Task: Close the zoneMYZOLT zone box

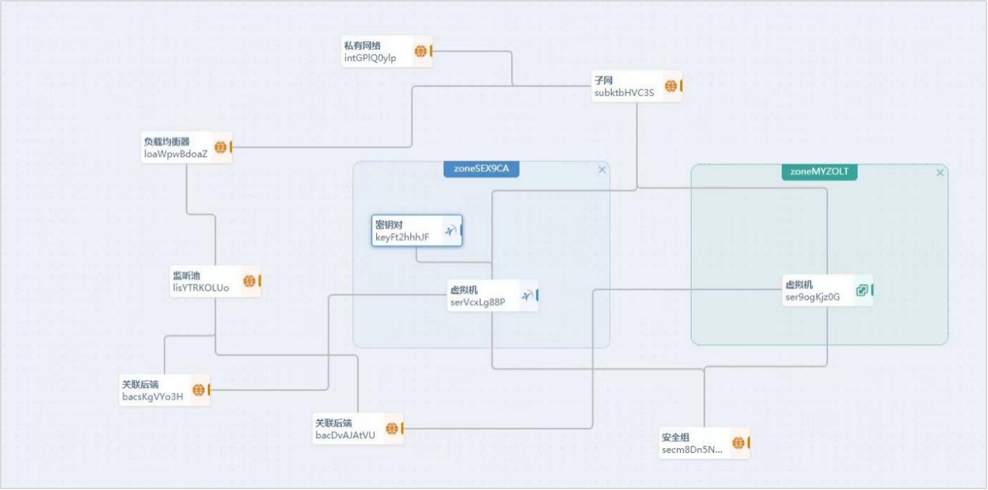Action: 940,173
